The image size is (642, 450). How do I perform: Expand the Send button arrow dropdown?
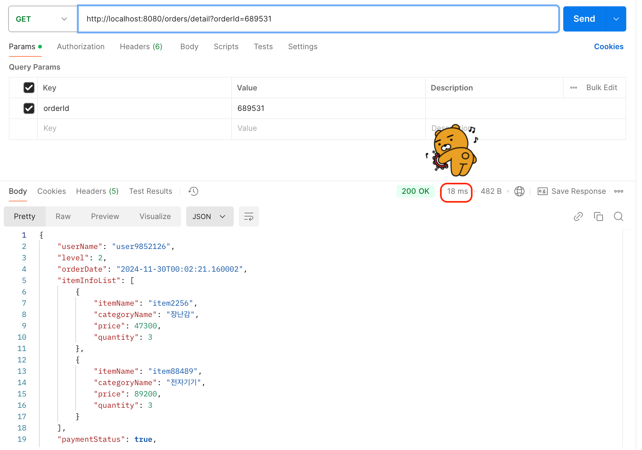pos(616,19)
